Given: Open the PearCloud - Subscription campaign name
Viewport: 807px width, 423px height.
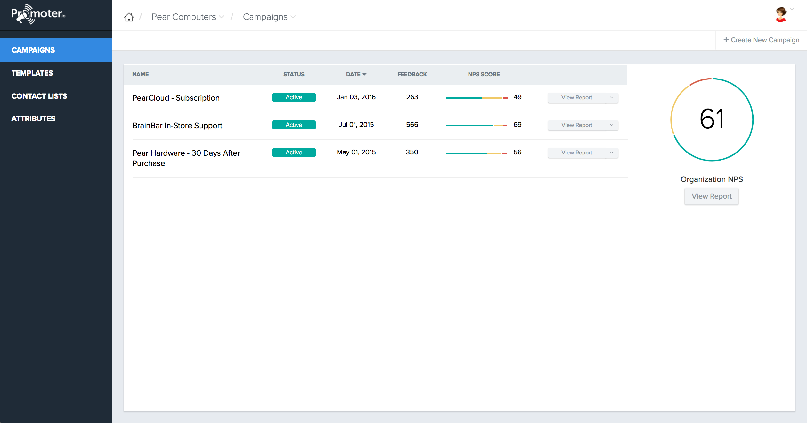Looking at the screenshot, I should click(176, 98).
